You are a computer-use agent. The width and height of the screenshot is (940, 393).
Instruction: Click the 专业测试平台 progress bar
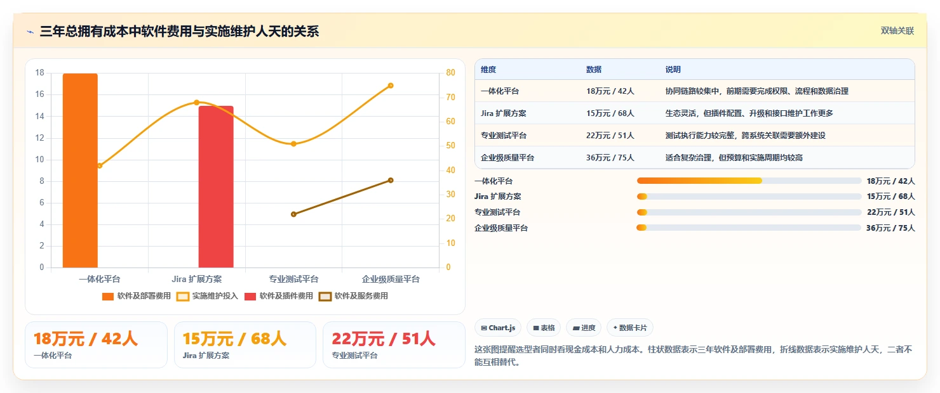click(x=749, y=212)
